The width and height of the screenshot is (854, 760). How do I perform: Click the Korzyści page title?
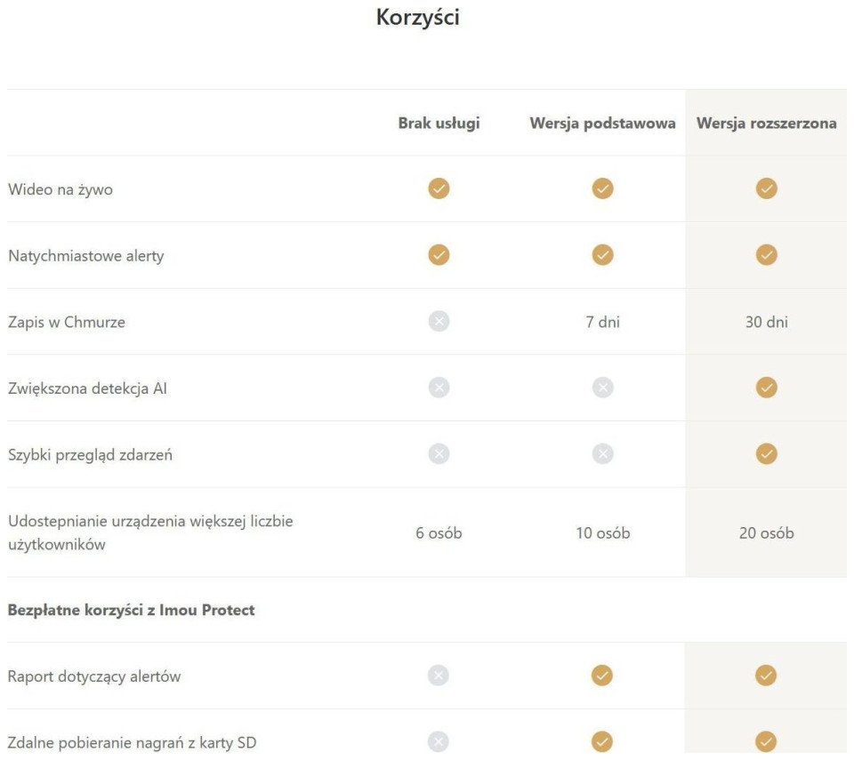tap(418, 17)
